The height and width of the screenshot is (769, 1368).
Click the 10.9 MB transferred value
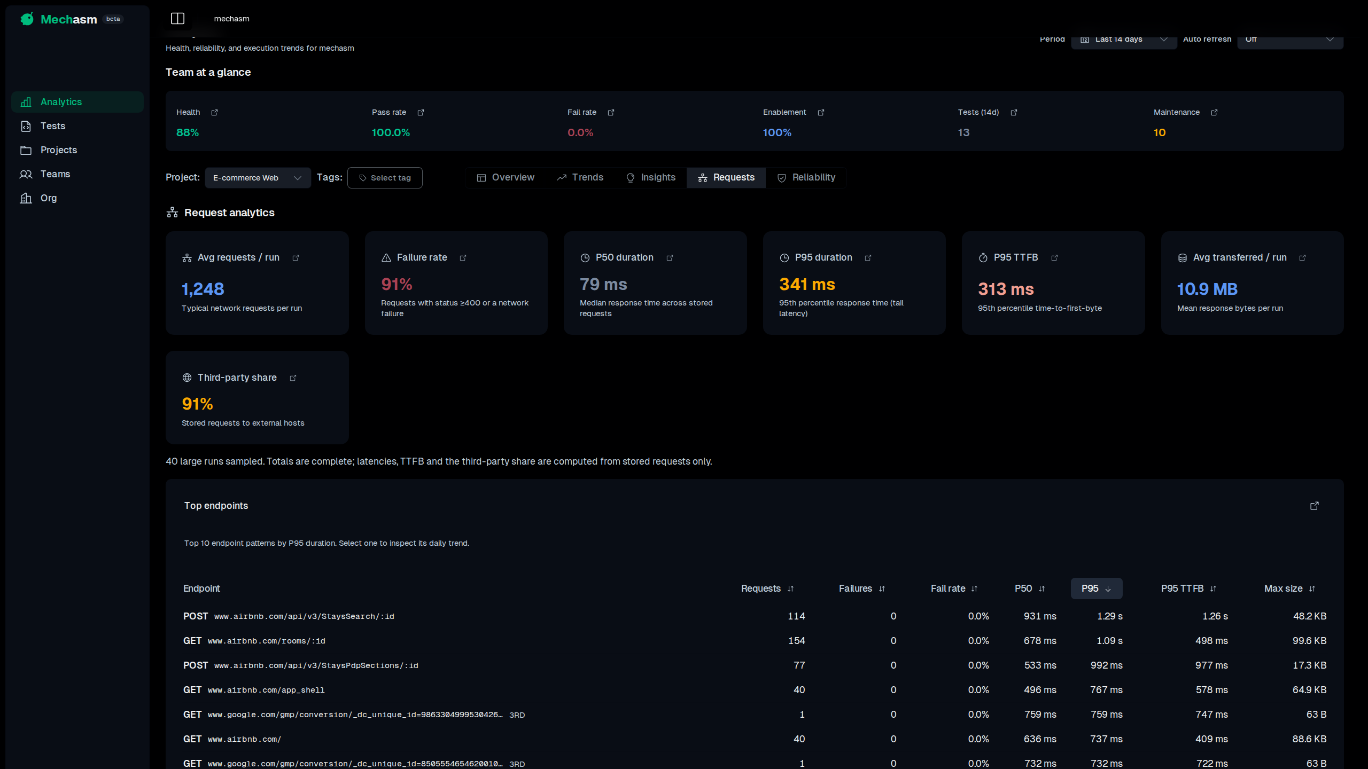pyautogui.click(x=1207, y=289)
